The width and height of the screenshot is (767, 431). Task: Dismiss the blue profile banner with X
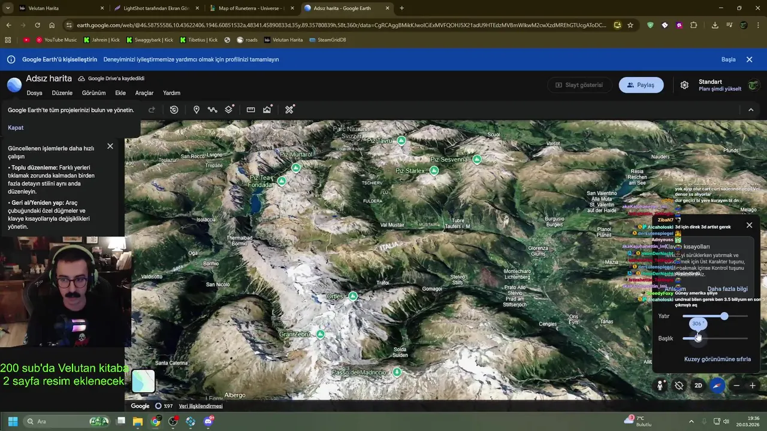click(x=749, y=60)
